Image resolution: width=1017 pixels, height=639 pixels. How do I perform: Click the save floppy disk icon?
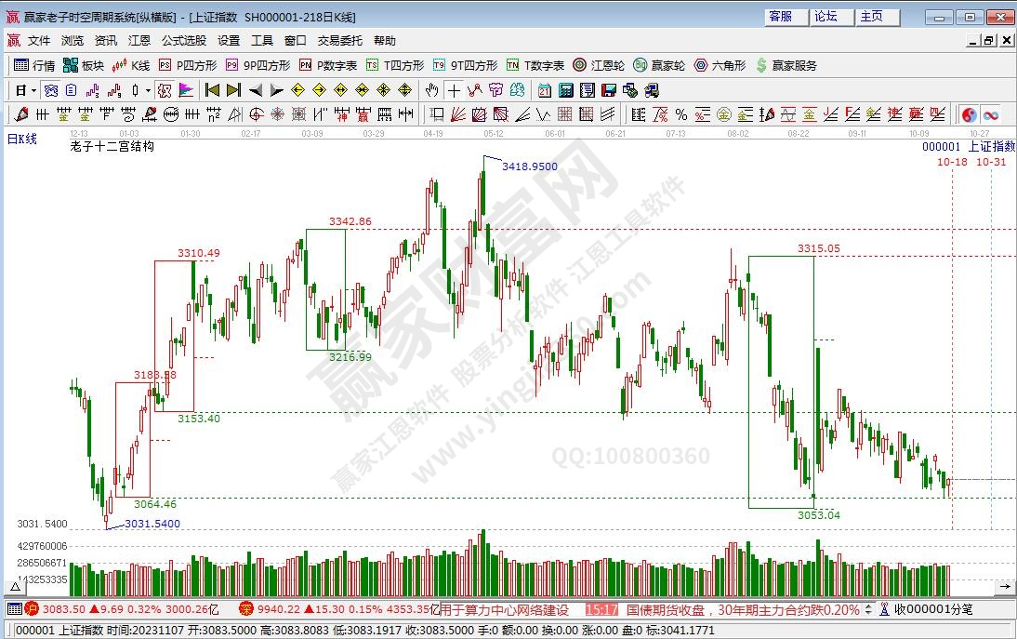pos(609,90)
